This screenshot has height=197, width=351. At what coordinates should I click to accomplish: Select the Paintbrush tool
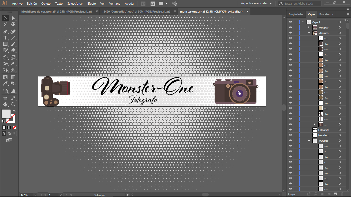pos(13,44)
